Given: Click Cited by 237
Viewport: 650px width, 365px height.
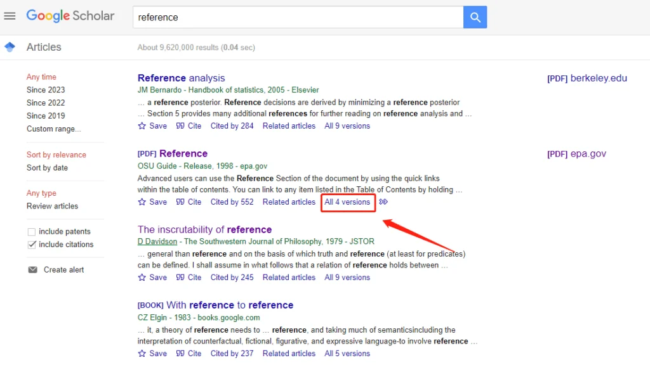Looking at the screenshot, I should [x=232, y=354].
